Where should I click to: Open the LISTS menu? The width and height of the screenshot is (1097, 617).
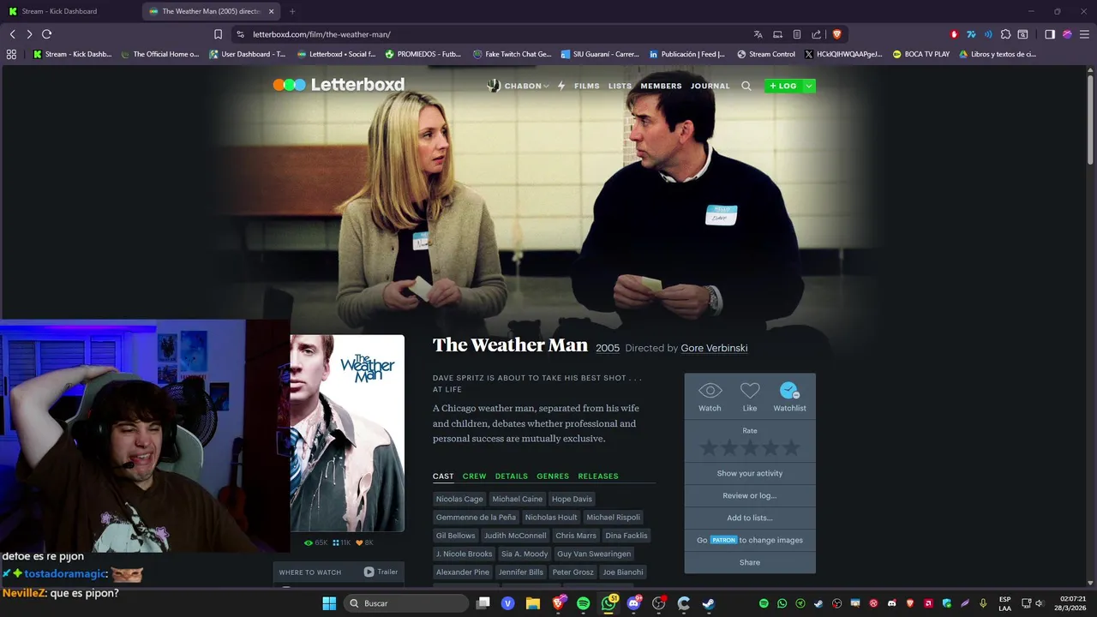620,86
